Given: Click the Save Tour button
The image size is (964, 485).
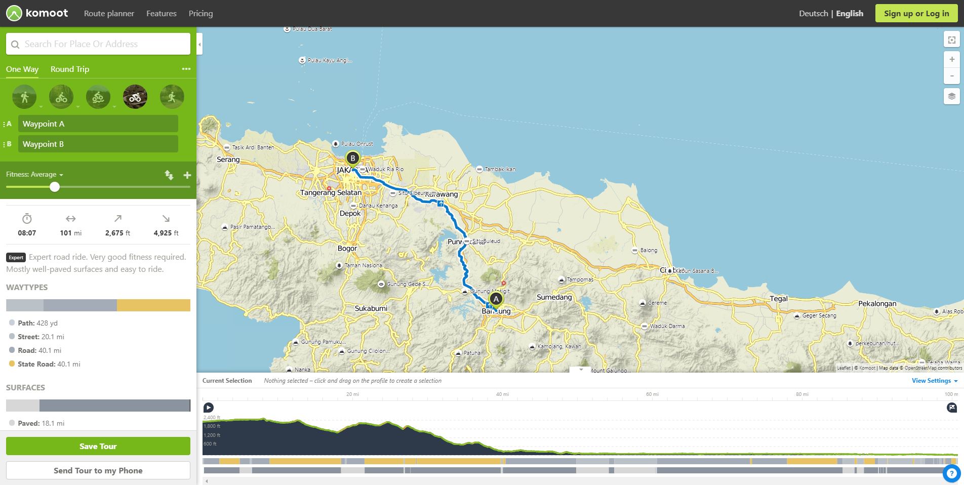Looking at the screenshot, I should pos(98,446).
